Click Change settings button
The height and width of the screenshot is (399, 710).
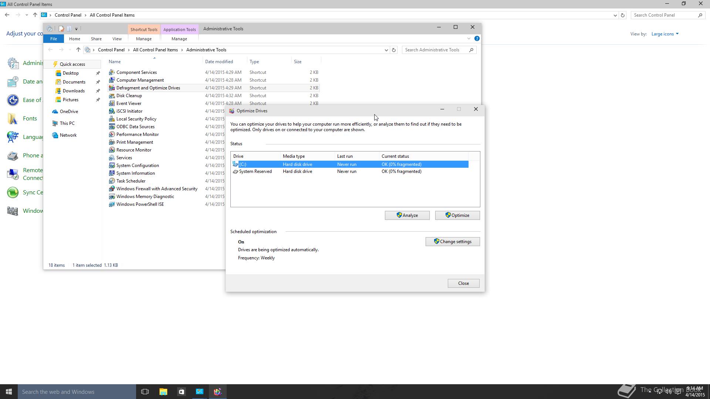(453, 242)
